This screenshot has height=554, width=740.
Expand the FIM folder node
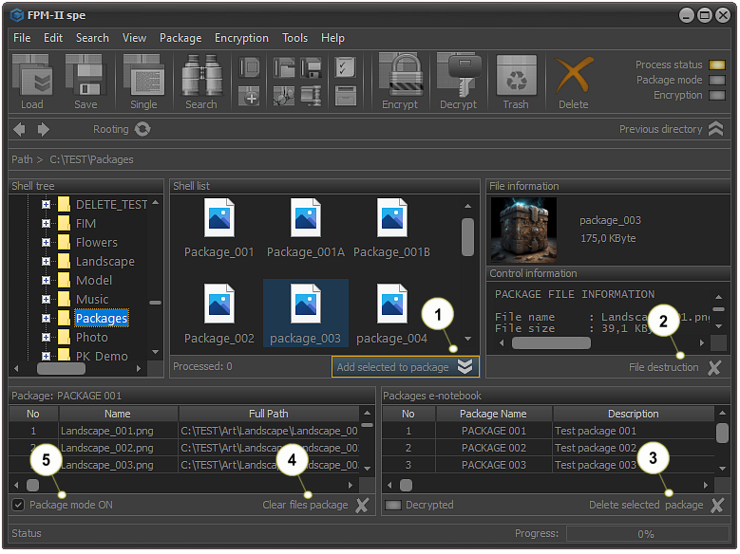(x=46, y=224)
